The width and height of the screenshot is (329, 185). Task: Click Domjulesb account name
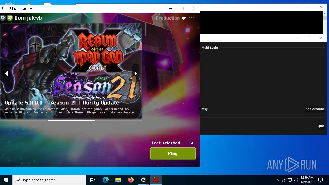[28, 18]
